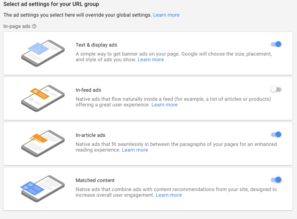
Task: Click the Matched content title text
Action: pos(95,180)
